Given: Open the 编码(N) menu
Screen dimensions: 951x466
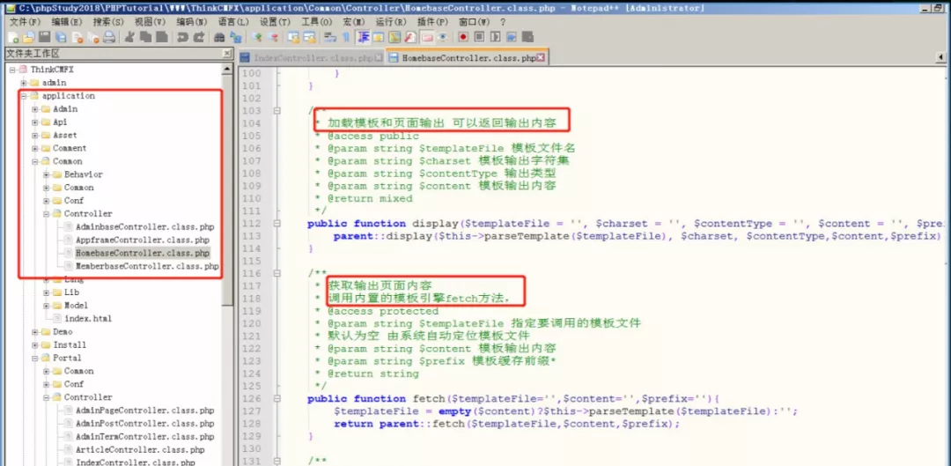Looking at the screenshot, I should [x=191, y=22].
